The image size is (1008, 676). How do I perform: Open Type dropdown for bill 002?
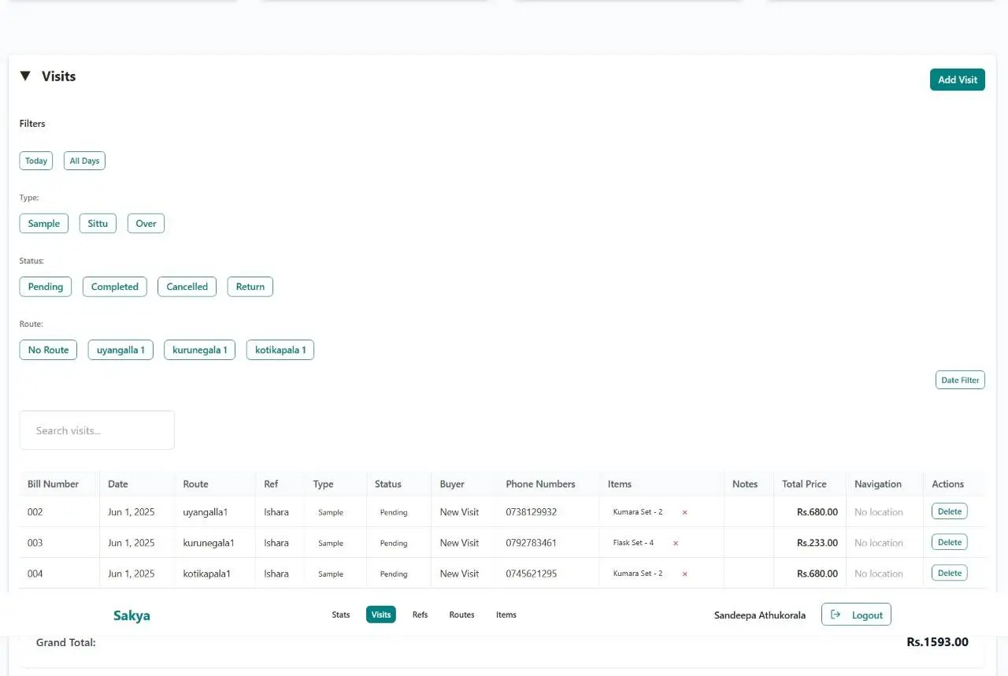coord(331,512)
